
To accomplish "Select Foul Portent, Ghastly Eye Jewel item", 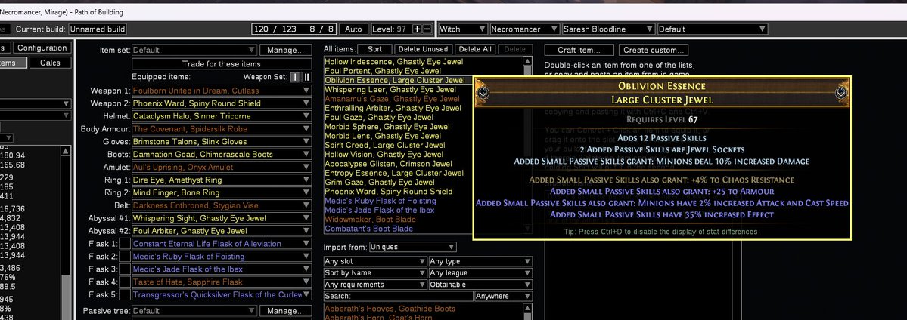I will click(x=390, y=71).
